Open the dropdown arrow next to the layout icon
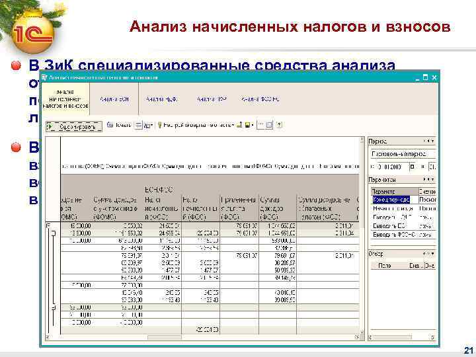The height and width of the screenshot is (357, 476). [152, 126]
